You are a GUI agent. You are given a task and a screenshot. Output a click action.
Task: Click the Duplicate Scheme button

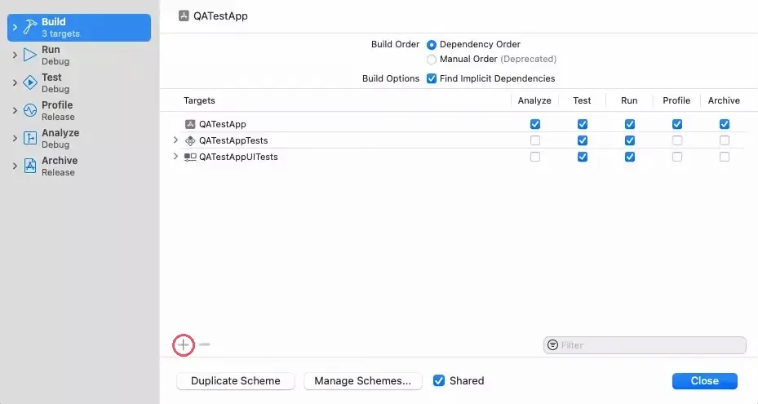pyautogui.click(x=236, y=381)
